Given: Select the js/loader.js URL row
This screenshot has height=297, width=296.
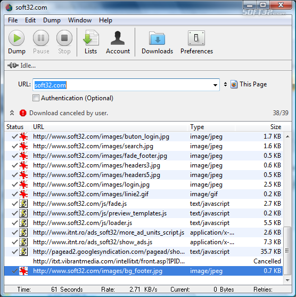Looking at the screenshot, I should [144, 223].
